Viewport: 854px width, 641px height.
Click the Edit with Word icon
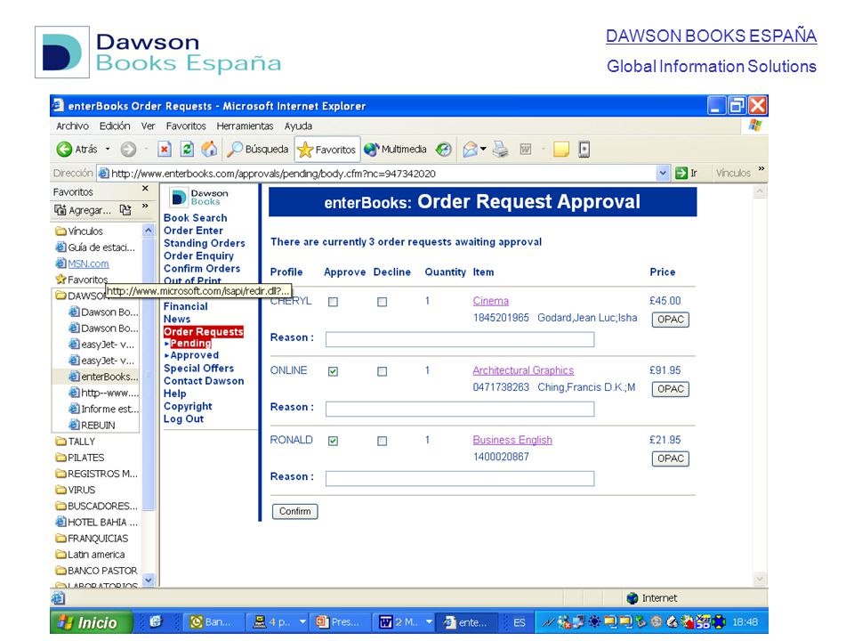point(526,149)
